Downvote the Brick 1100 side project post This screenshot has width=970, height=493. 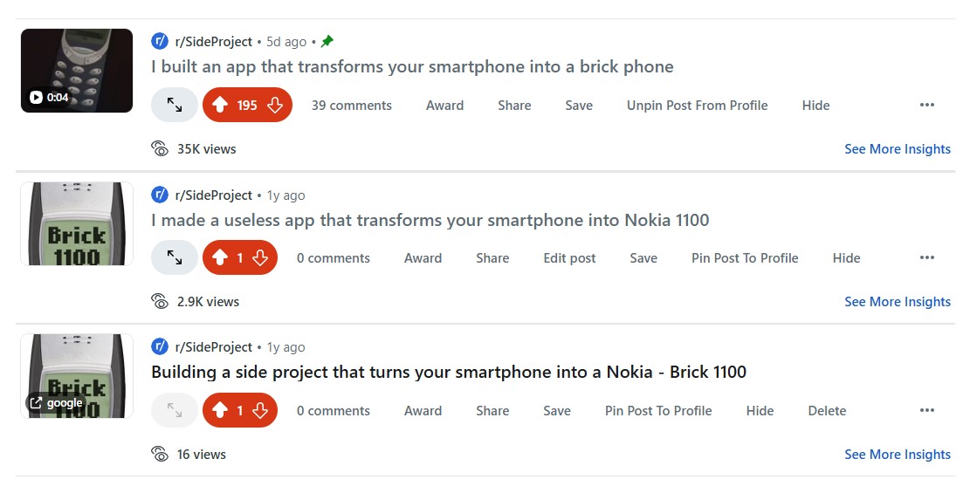coord(260,411)
